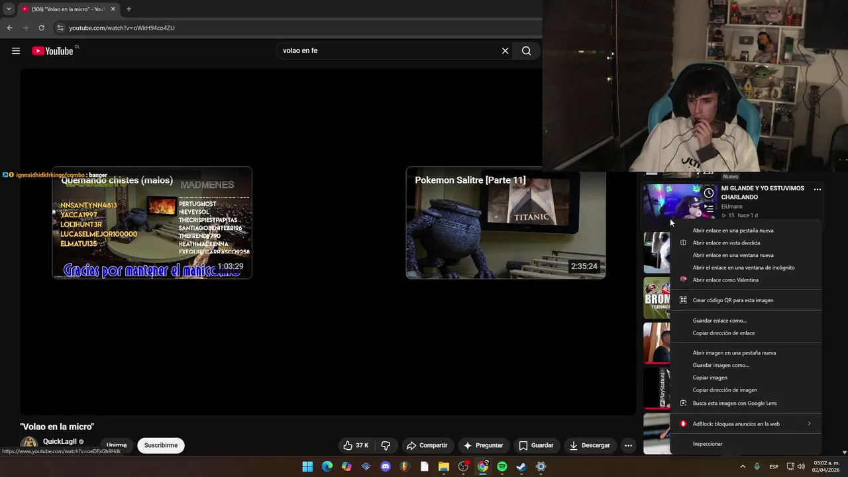Choose "Busca esta imagen con Google Lens"
Image resolution: width=848 pixels, height=477 pixels.
746,403
